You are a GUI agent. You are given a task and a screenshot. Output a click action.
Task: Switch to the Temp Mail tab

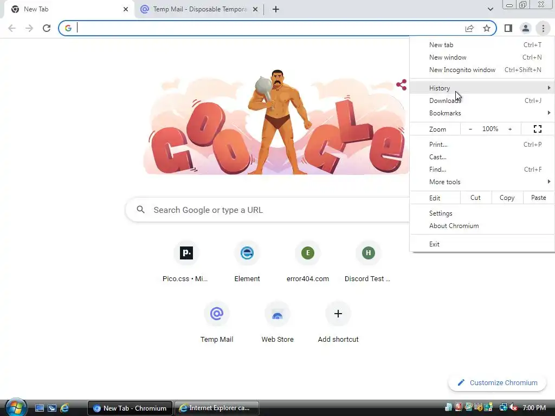click(x=199, y=9)
